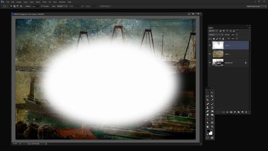Viewport: 268px width, 151px height.
Task: Click the Feather input field
Action: [35, 6]
